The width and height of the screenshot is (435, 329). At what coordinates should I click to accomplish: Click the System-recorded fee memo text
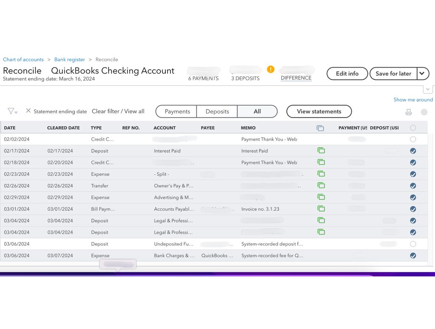pyautogui.click(x=272, y=256)
